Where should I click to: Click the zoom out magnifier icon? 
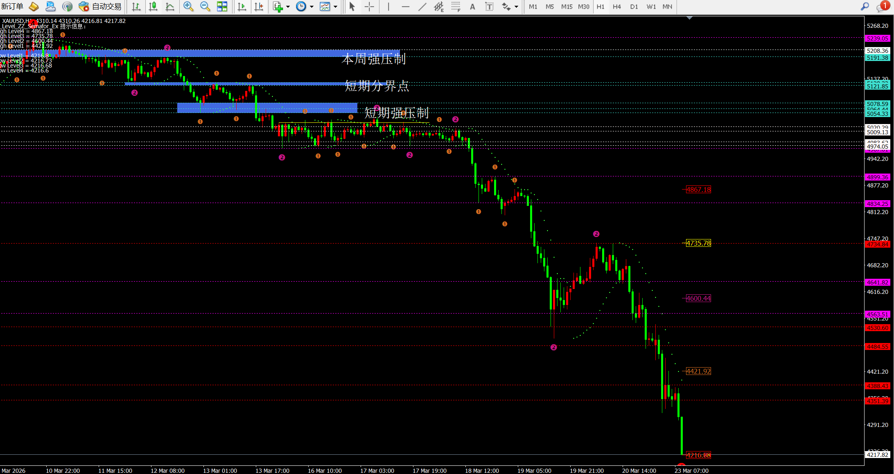coord(205,7)
